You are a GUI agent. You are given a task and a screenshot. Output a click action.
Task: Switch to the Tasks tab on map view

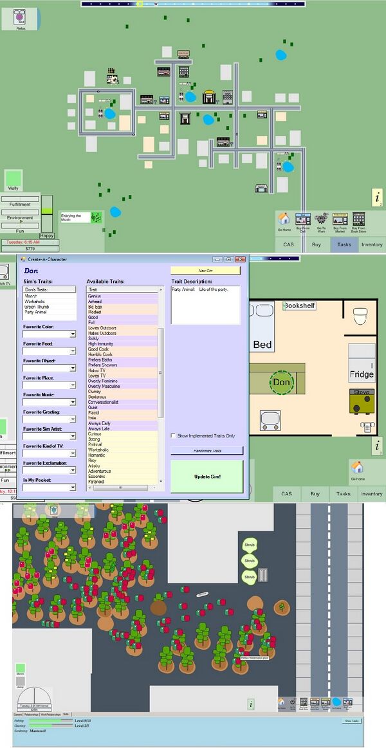click(x=344, y=244)
